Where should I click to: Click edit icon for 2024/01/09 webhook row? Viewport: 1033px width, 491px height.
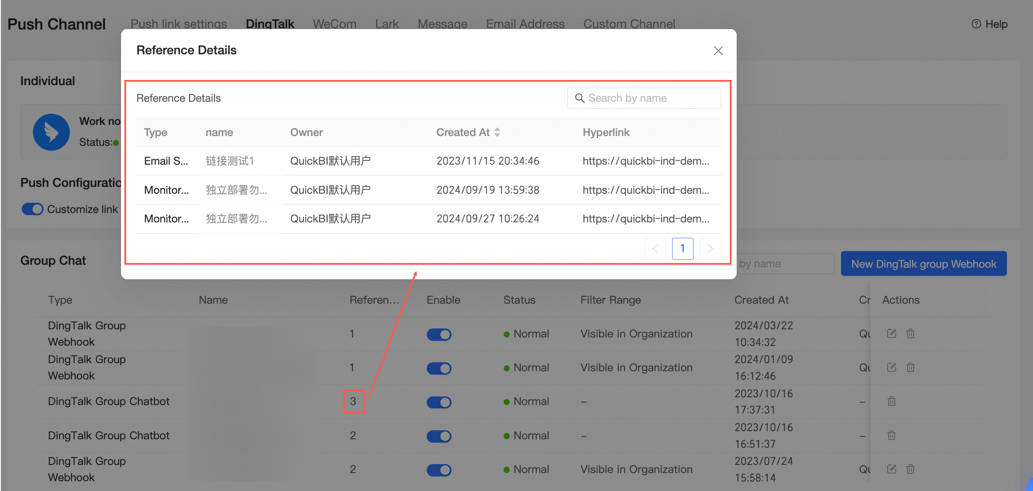coord(891,367)
